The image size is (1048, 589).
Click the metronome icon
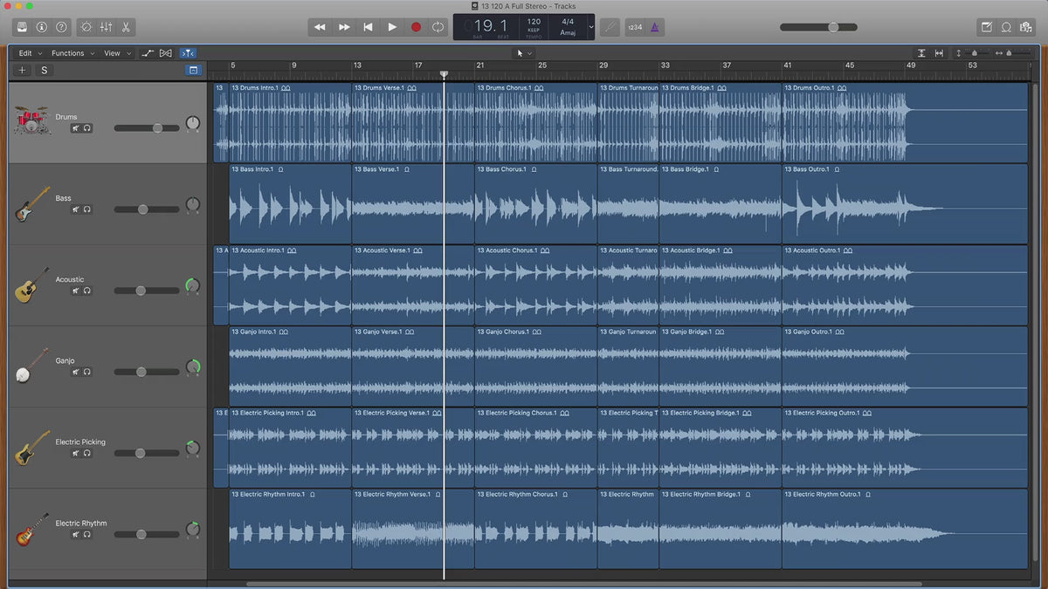click(x=656, y=27)
